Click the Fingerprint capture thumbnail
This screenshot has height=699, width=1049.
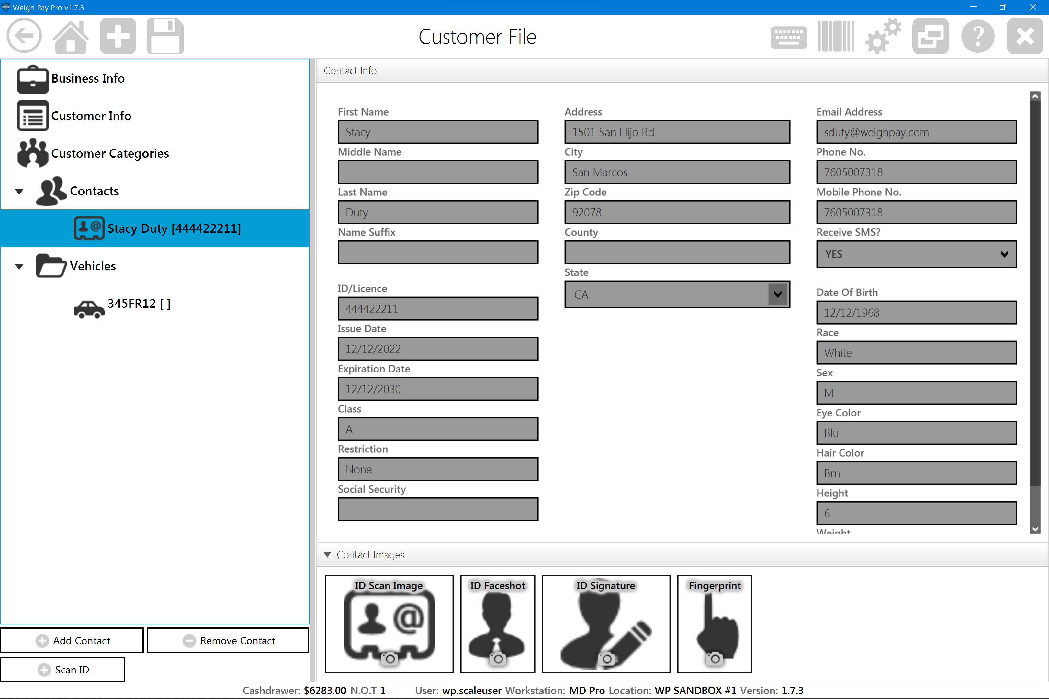(714, 624)
